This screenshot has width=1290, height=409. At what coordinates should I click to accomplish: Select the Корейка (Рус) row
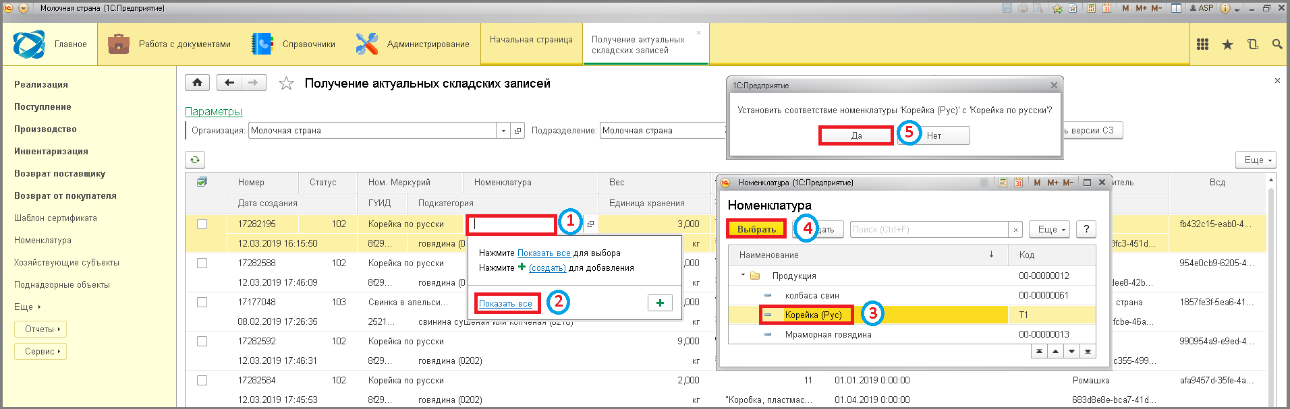pyautogui.click(x=912, y=315)
